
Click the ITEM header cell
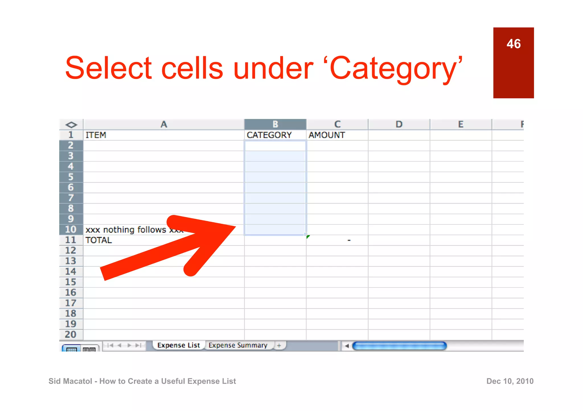point(164,135)
